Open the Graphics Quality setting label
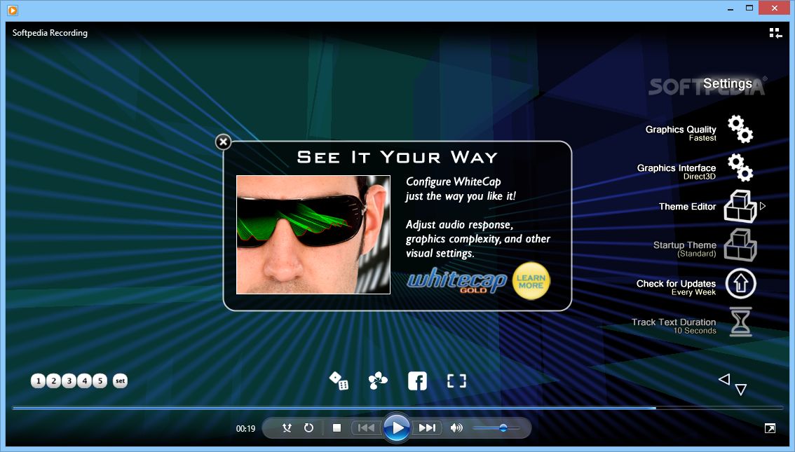 (681, 129)
